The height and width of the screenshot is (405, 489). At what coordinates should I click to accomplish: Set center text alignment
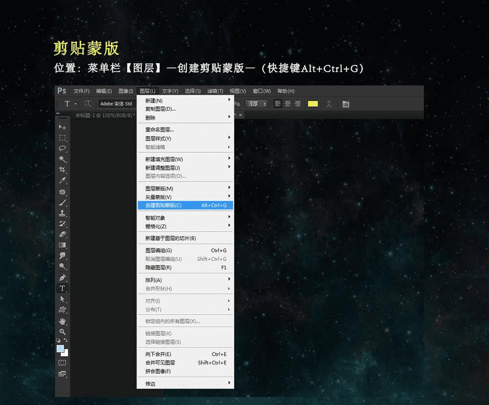288,103
